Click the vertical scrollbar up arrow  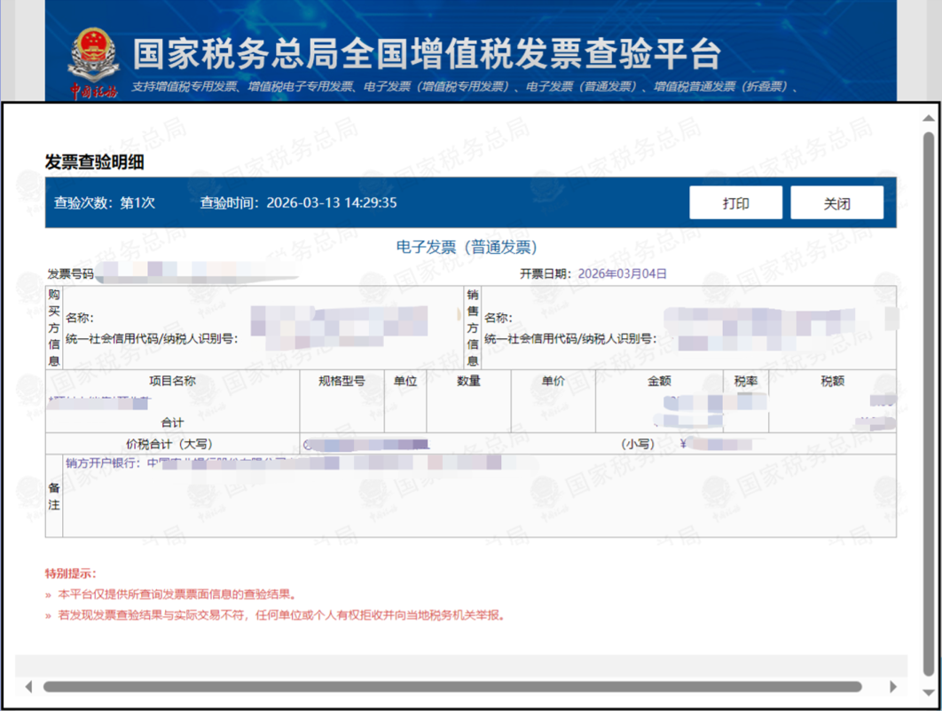pos(928,118)
